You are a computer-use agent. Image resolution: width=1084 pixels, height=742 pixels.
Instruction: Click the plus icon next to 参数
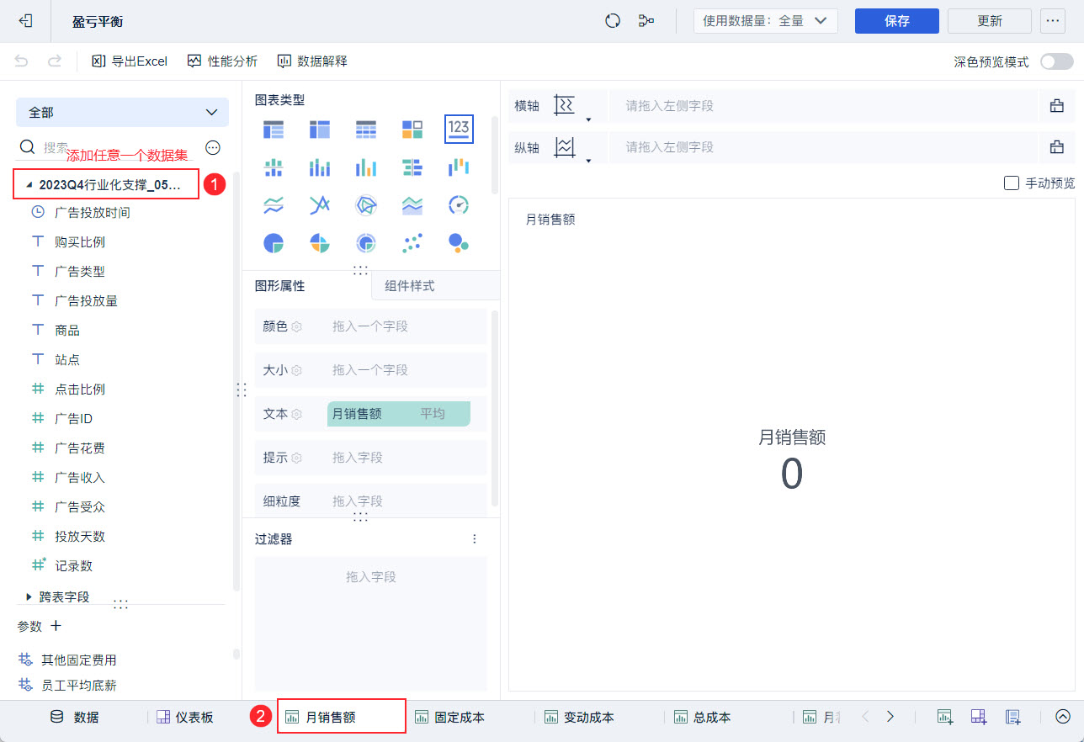point(56,626)
